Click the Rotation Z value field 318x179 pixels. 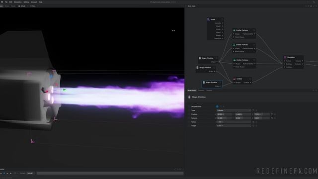[x=262, y=118]
